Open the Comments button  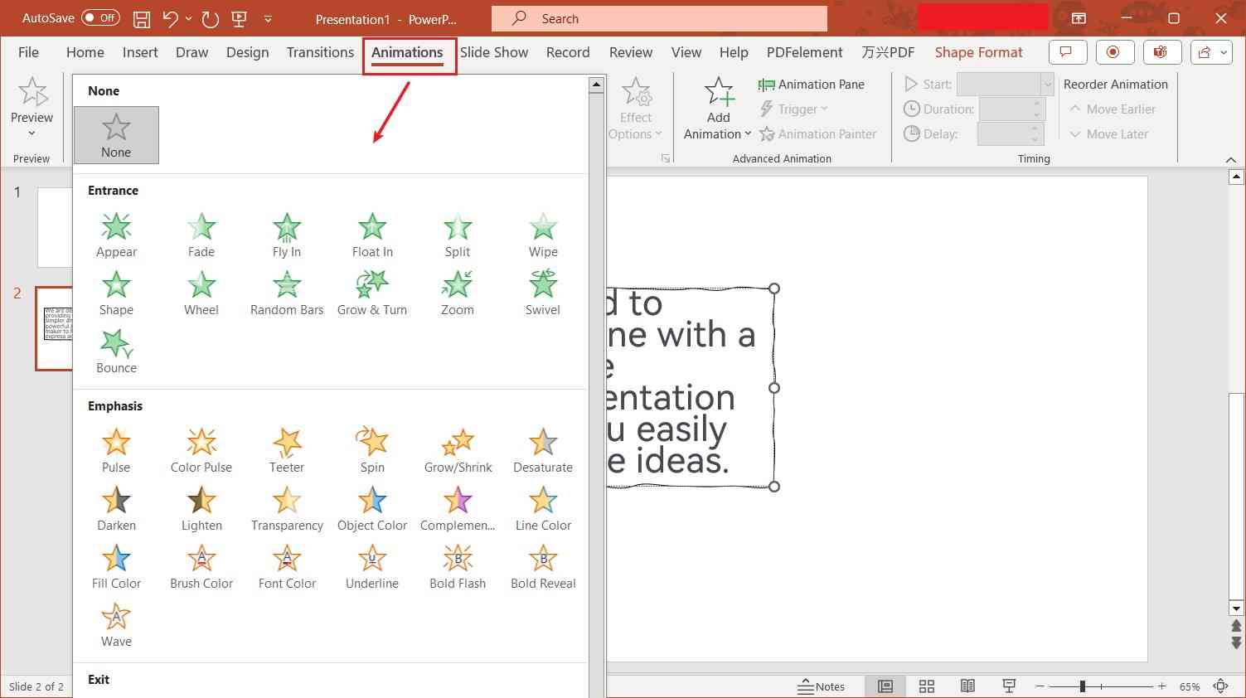pyautogui.click(x=1067, y=52)
